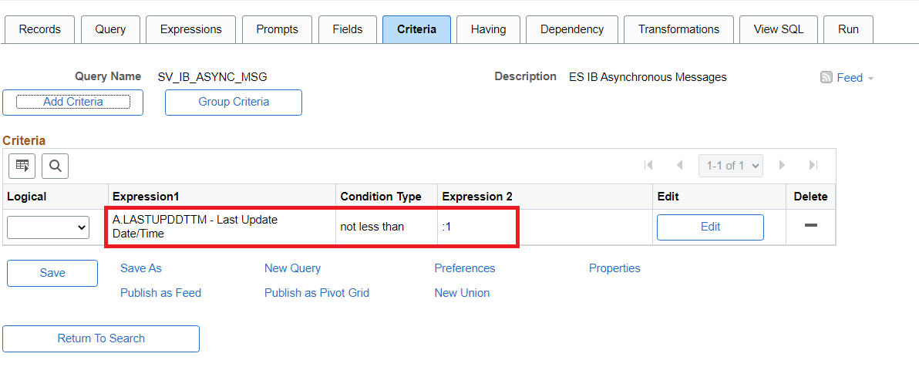Switch to the View SQL tab
Image resolution: width=919 pixels, height=377 pixels.
[x=778, y=29]
